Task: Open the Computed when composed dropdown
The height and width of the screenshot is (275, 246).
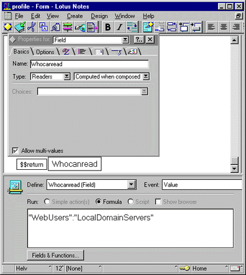Action: tap(146, 77)
